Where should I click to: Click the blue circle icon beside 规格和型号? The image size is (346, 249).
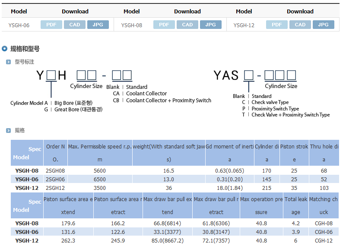click(5, 49)
